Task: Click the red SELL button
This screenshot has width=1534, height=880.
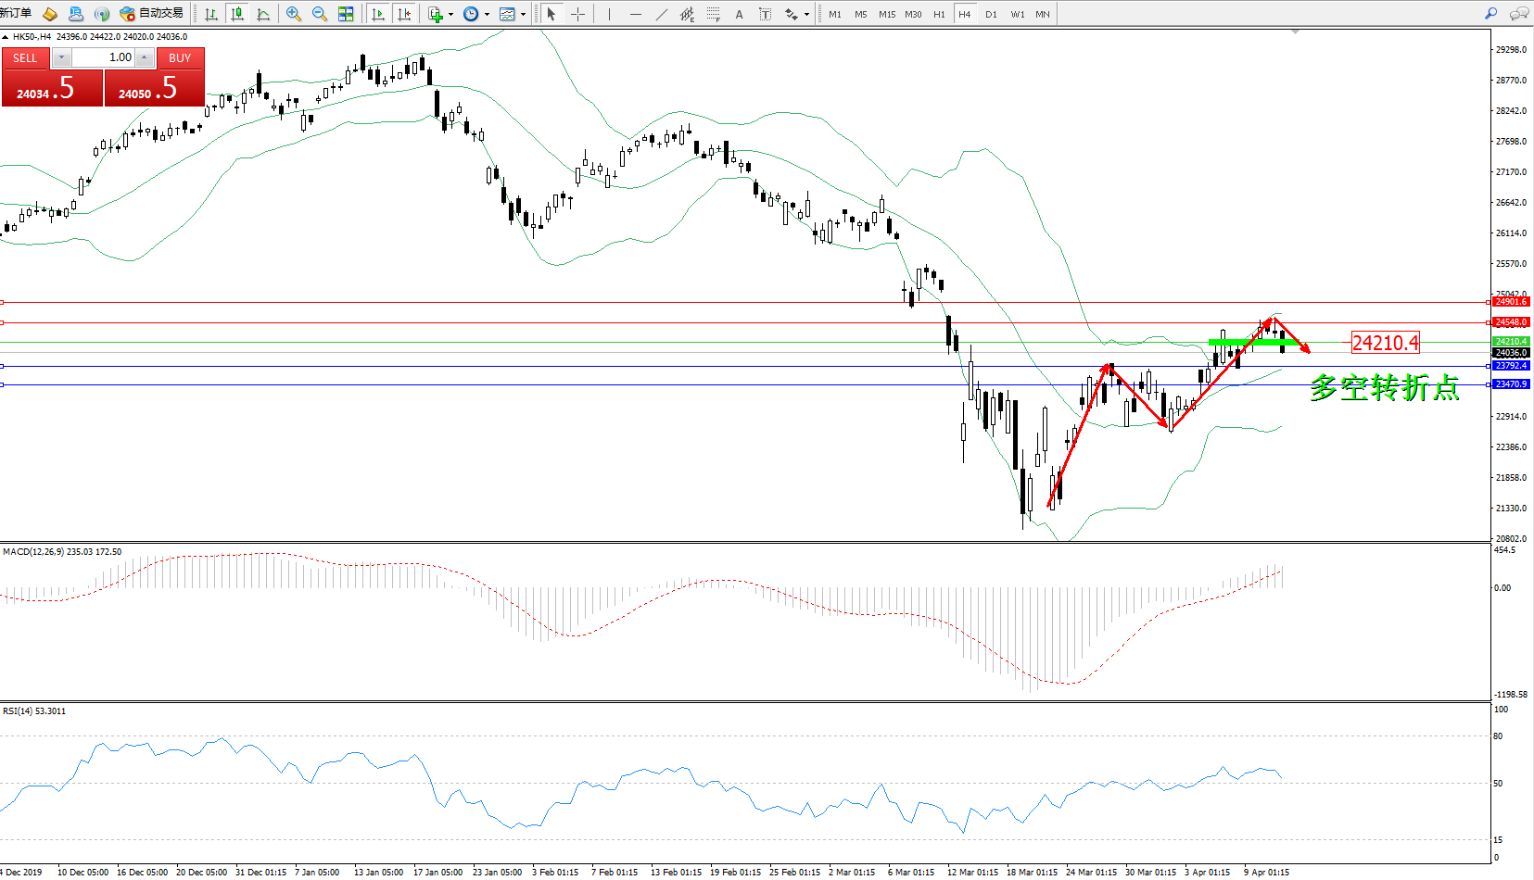Action: (x=25, y=57)
